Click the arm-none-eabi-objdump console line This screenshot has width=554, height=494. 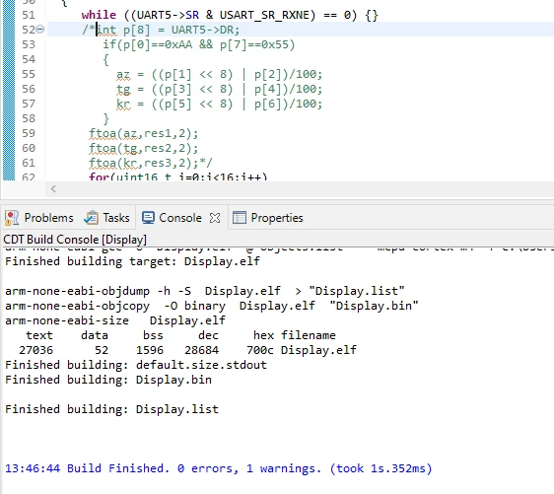205,291
